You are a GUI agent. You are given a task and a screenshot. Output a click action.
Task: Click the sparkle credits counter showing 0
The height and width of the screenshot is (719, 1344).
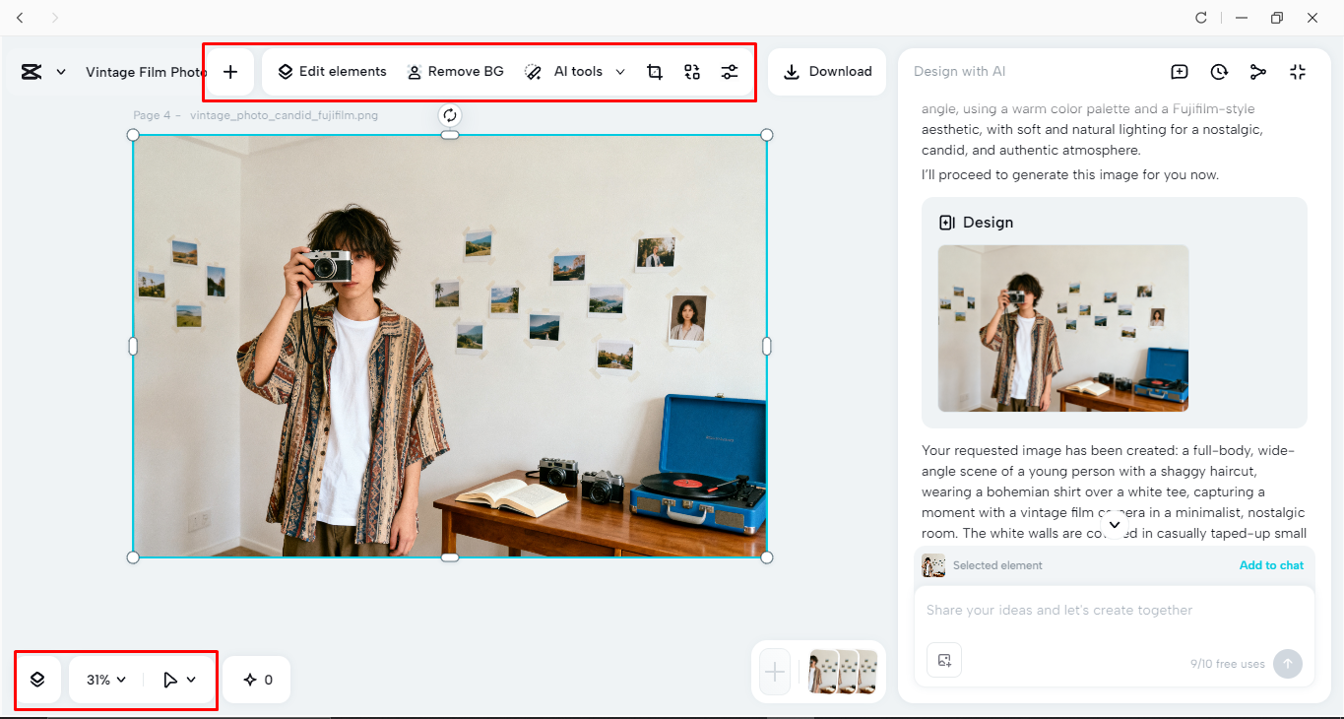point(257,680)
